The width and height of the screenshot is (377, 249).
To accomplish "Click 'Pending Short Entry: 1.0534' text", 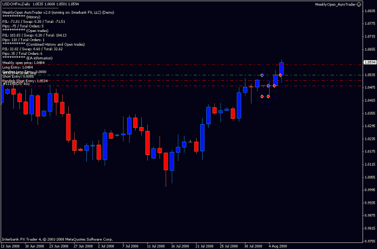I will tap(25, 81).
